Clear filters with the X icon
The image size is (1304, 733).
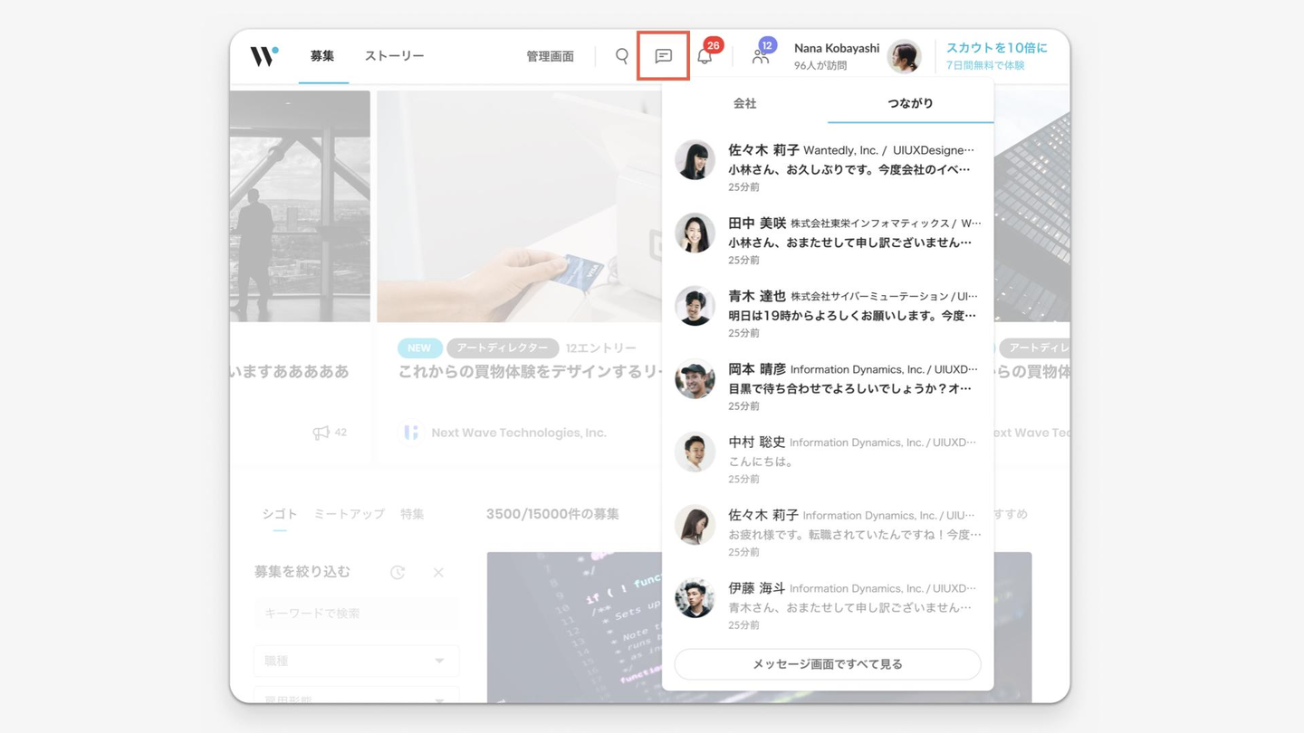[x=438, y=572]
